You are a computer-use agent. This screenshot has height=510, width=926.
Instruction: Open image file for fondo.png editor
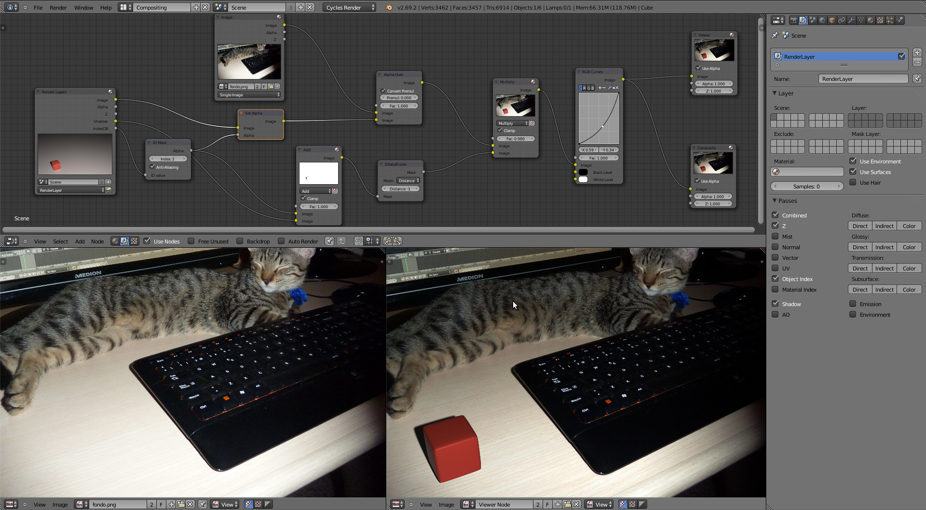pyautogui.click(x=181, y=504)
